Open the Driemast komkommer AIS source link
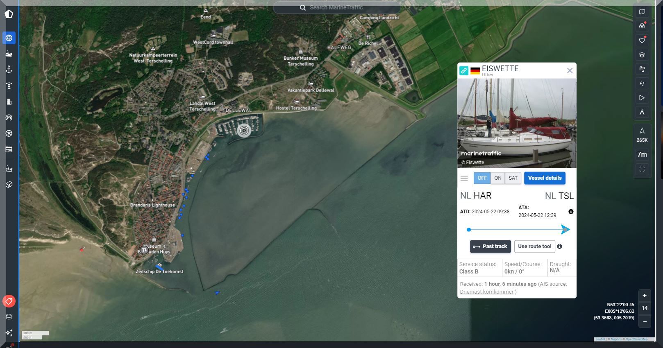Image resolution: width=663 pixels, height=348 pixels. 486,292
